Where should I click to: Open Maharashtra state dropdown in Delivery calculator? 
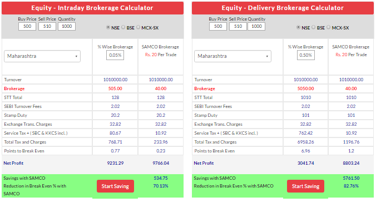coord(232,56)
